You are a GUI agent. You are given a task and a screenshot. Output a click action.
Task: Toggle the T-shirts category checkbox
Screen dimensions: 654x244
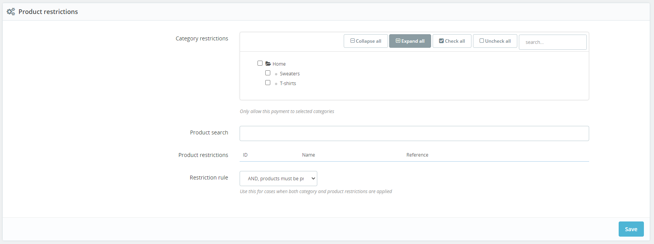tap(268, 83)
